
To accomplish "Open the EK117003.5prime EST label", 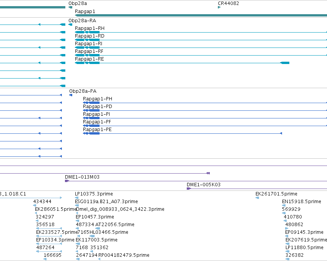I will click(96, 240).
